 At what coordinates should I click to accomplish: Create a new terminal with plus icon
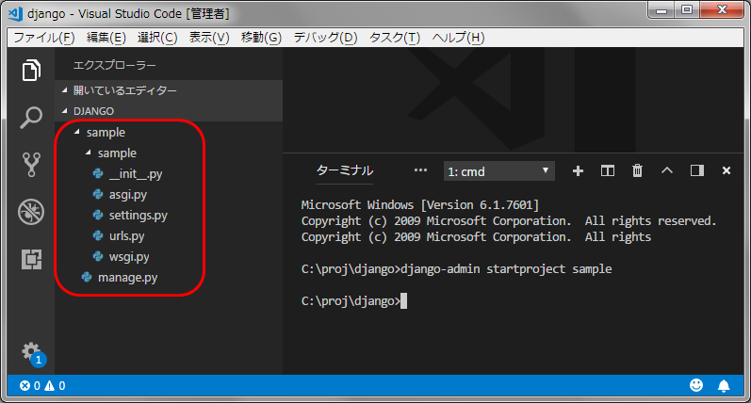pos(578,170)
